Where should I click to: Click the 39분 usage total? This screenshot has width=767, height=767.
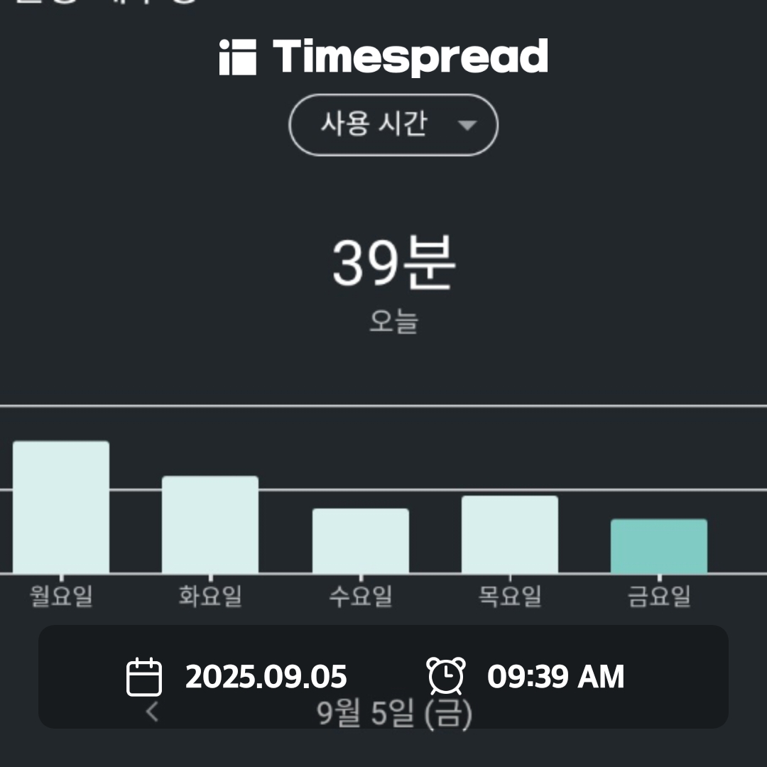click(x=393, y=263)
